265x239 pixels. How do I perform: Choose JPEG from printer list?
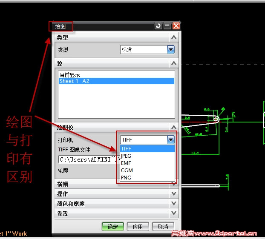(x=147, y=156)
